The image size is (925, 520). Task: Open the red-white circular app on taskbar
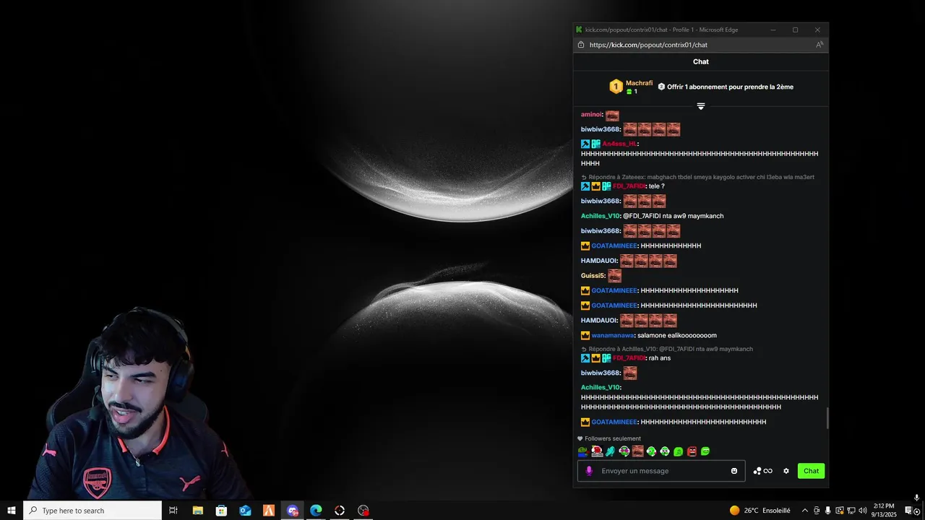click(x=340, y=511)
